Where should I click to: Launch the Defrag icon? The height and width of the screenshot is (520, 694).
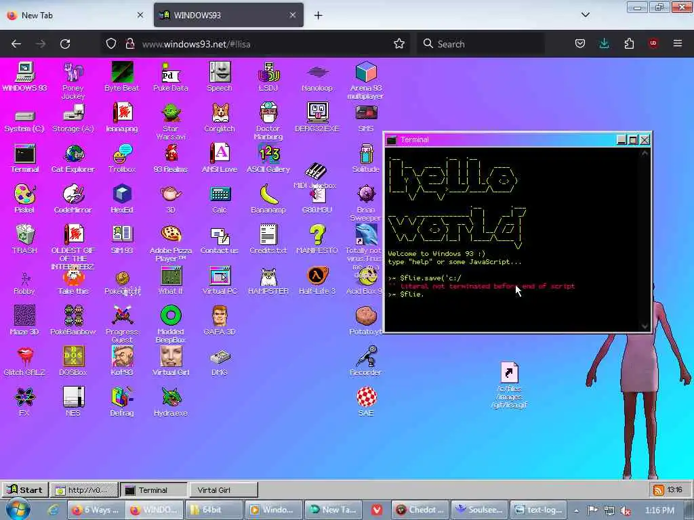122,402
